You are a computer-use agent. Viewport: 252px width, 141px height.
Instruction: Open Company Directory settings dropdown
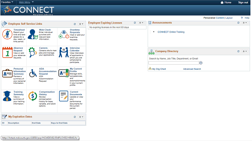coord(245,51)
